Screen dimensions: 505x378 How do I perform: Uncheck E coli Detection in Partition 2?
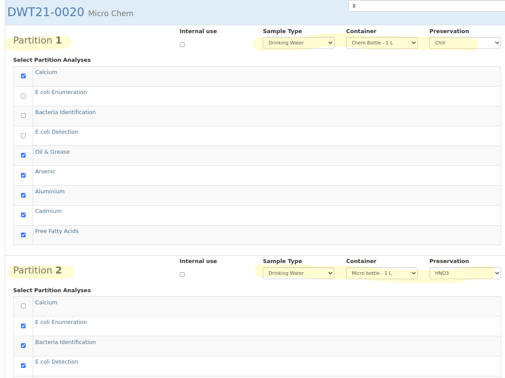23,365
